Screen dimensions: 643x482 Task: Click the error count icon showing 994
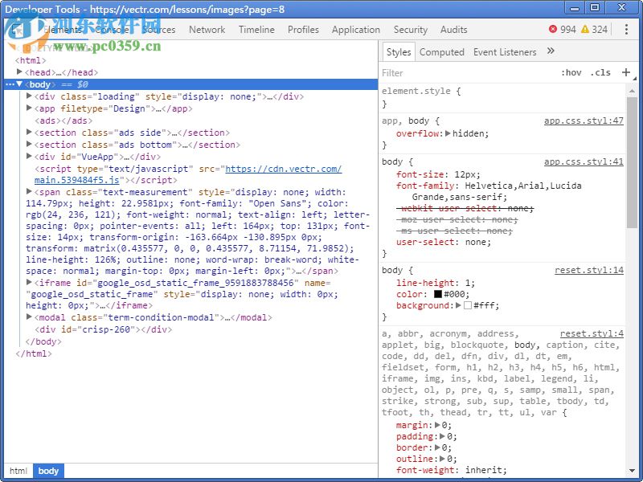[552, 30]
